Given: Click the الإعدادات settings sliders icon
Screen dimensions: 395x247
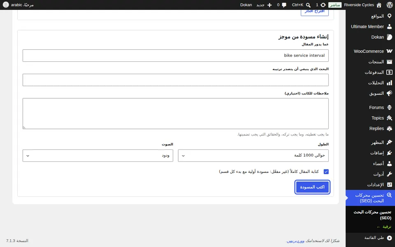Looking at the screenshot, I should pos(390,185).
